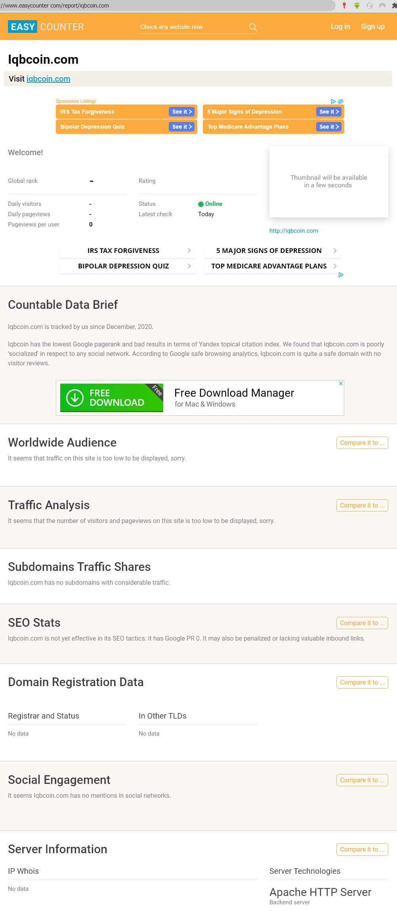397x911 pixels.
Task: Click the site thumbnail placeholder
Action: [x=328, y=181]
